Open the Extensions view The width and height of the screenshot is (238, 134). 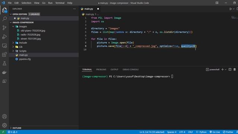[x=4, y=54]
